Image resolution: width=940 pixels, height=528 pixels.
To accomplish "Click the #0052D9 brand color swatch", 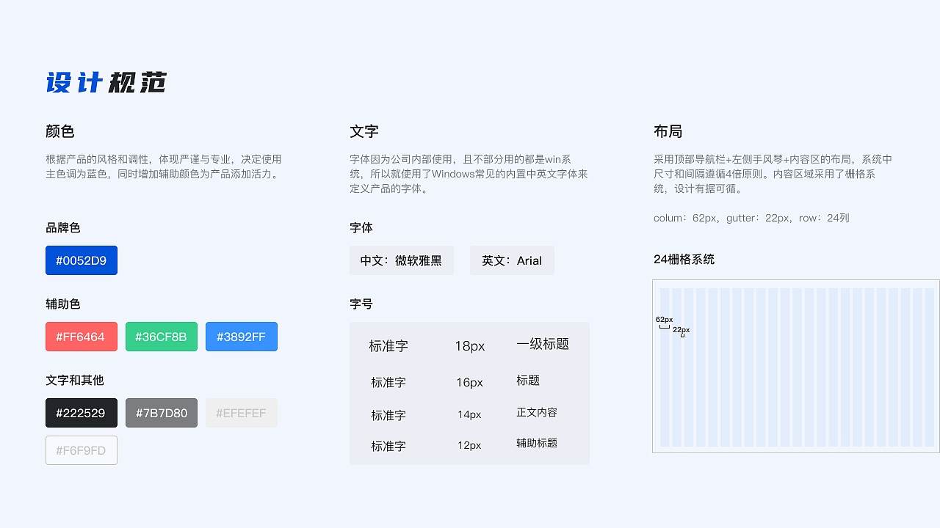I will [x=81, y=260].
